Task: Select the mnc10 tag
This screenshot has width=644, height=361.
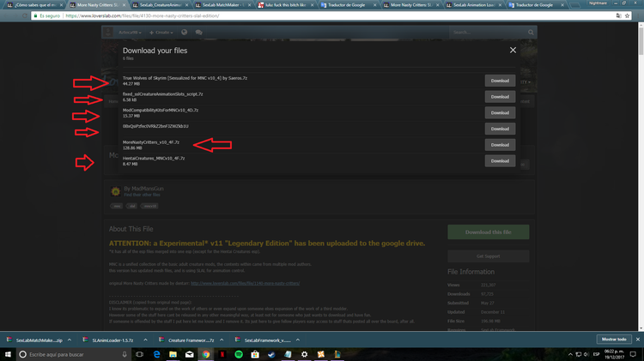Action: 149,206
